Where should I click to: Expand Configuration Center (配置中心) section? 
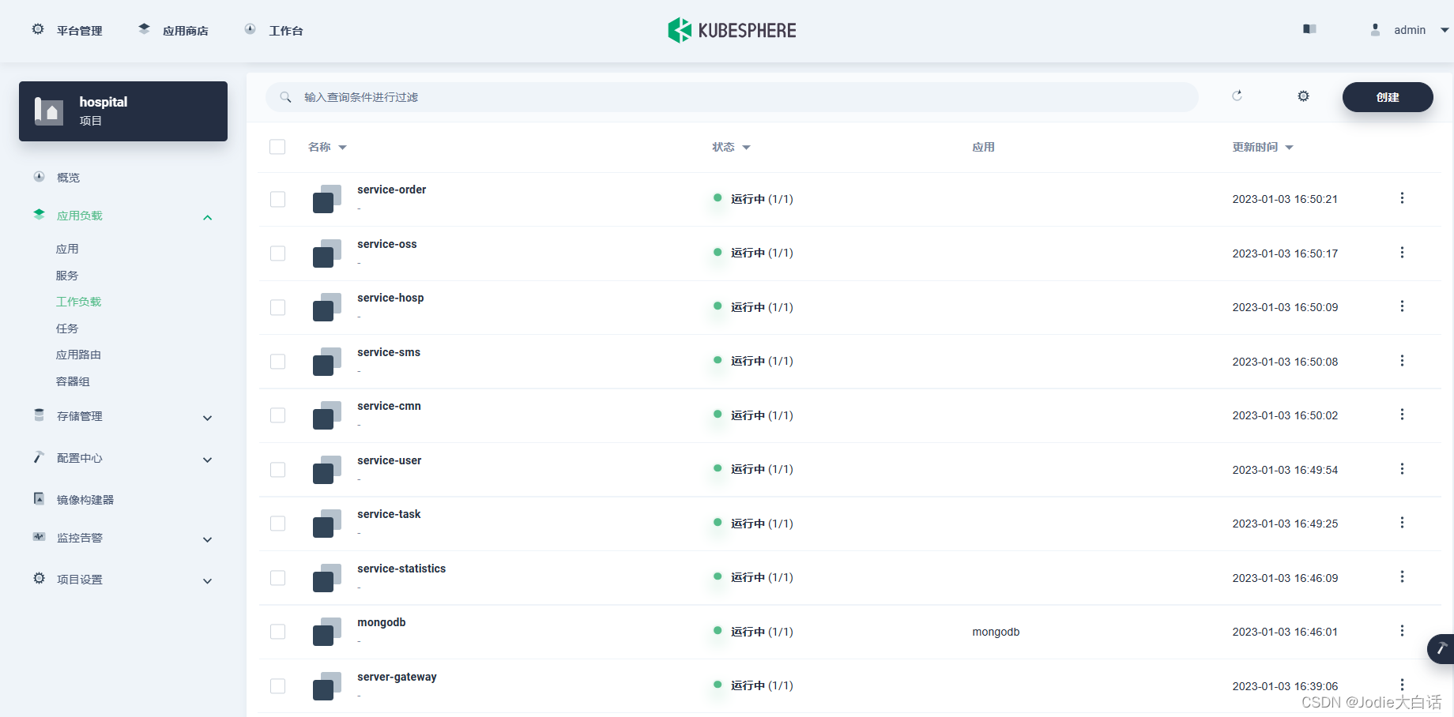[x=207, y=460]
